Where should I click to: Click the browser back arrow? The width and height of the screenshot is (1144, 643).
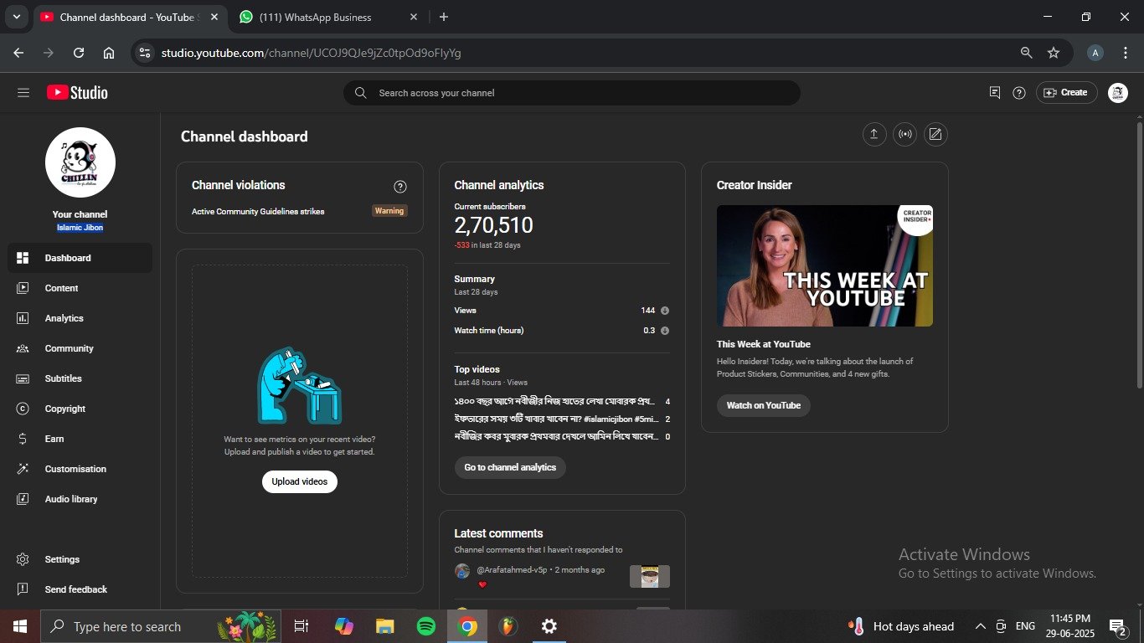[18, 53]
